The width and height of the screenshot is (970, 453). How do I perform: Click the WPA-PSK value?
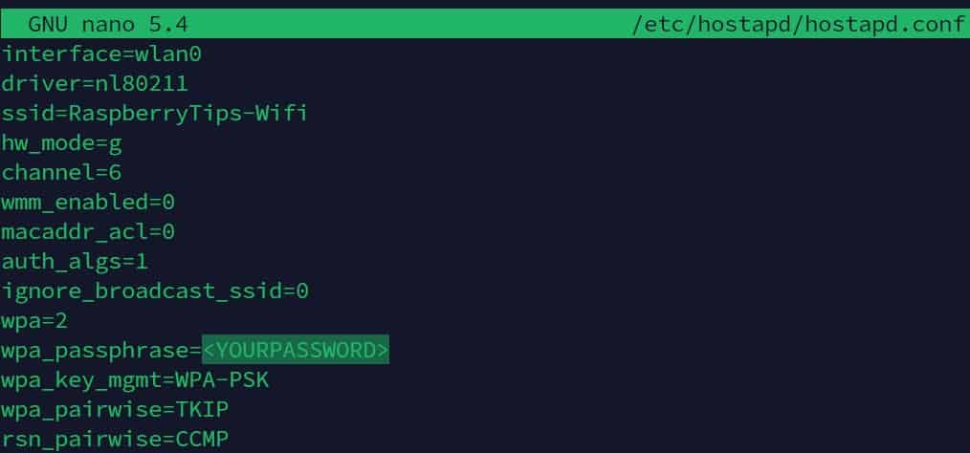pos(223,379)
